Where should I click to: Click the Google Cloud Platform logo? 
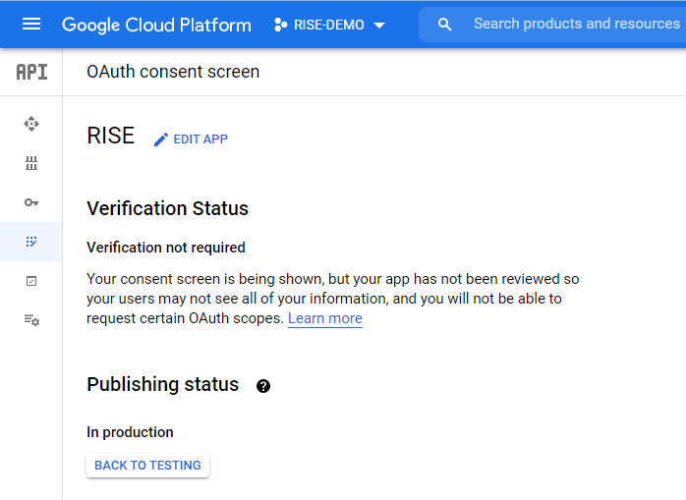click(x=156, y=25)
